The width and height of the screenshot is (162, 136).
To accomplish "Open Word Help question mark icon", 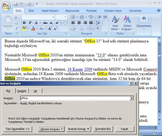I will coord(159,10).
